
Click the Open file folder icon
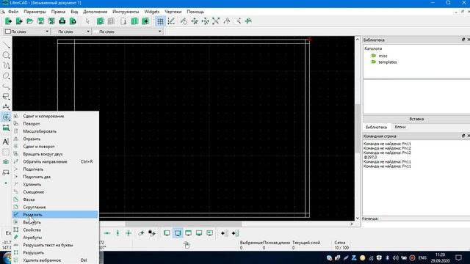pos(29,21)
